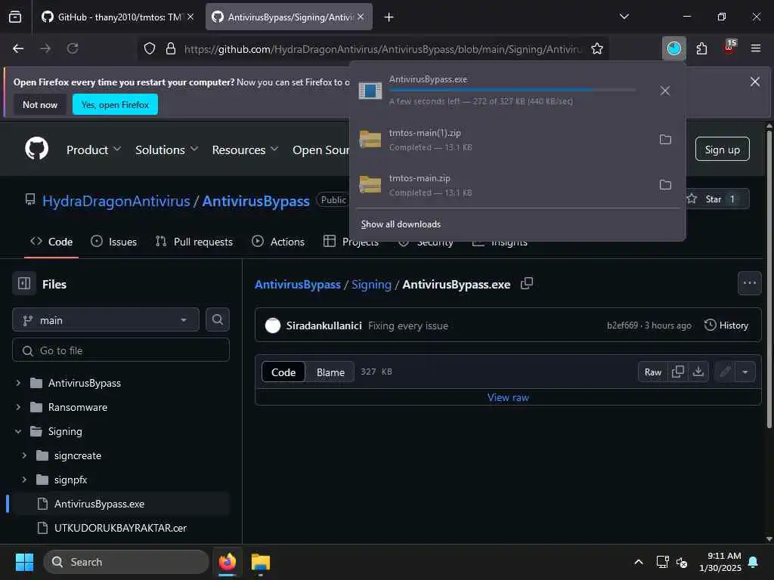Open Firefox View icon
The height and width of the screenshot is (580, 774).
click(15, 17)
